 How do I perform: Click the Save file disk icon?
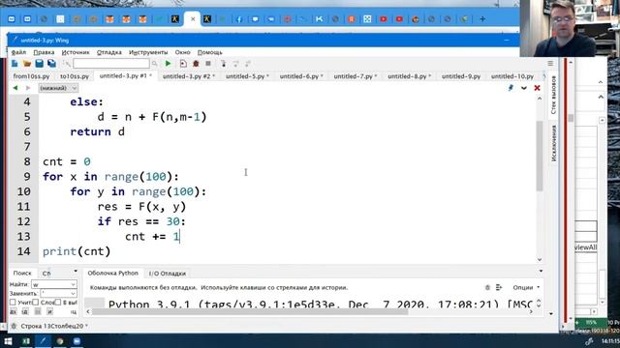39,64
